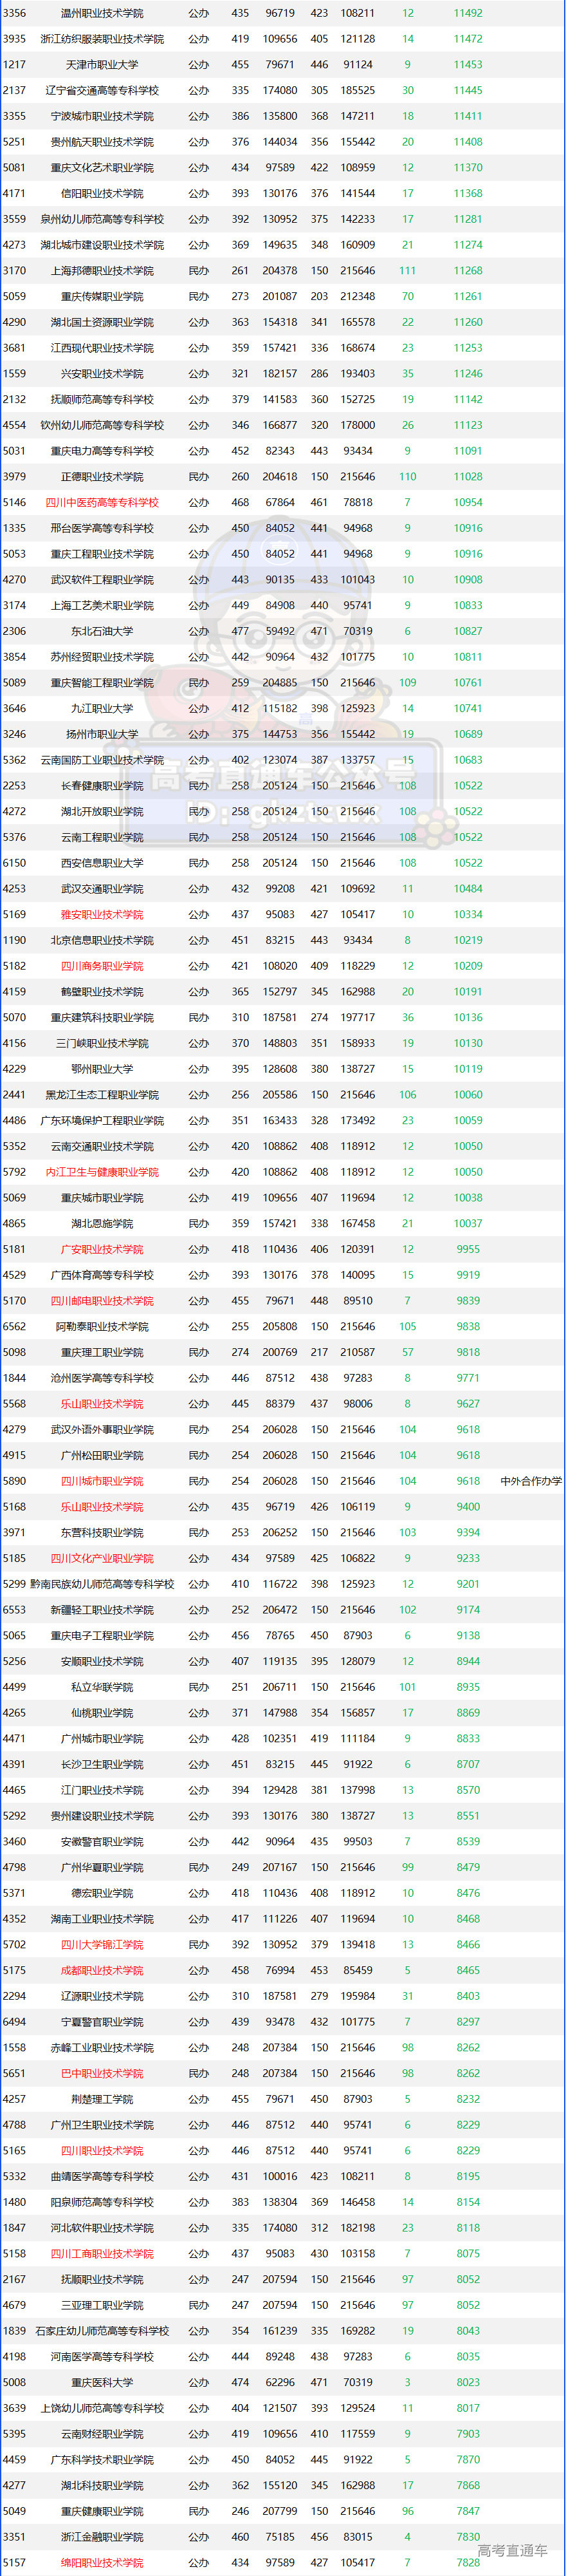The image size is (566, 2576).
Task: Select 黔南民族幼儿师范高等专科学校
Action: [102, 1585]
